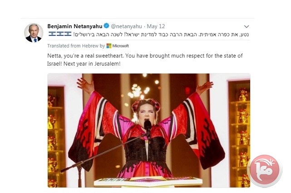Screen dimensions: 291x193
Task: Click the microphone in the photo
Action: [x=148, y=126]
